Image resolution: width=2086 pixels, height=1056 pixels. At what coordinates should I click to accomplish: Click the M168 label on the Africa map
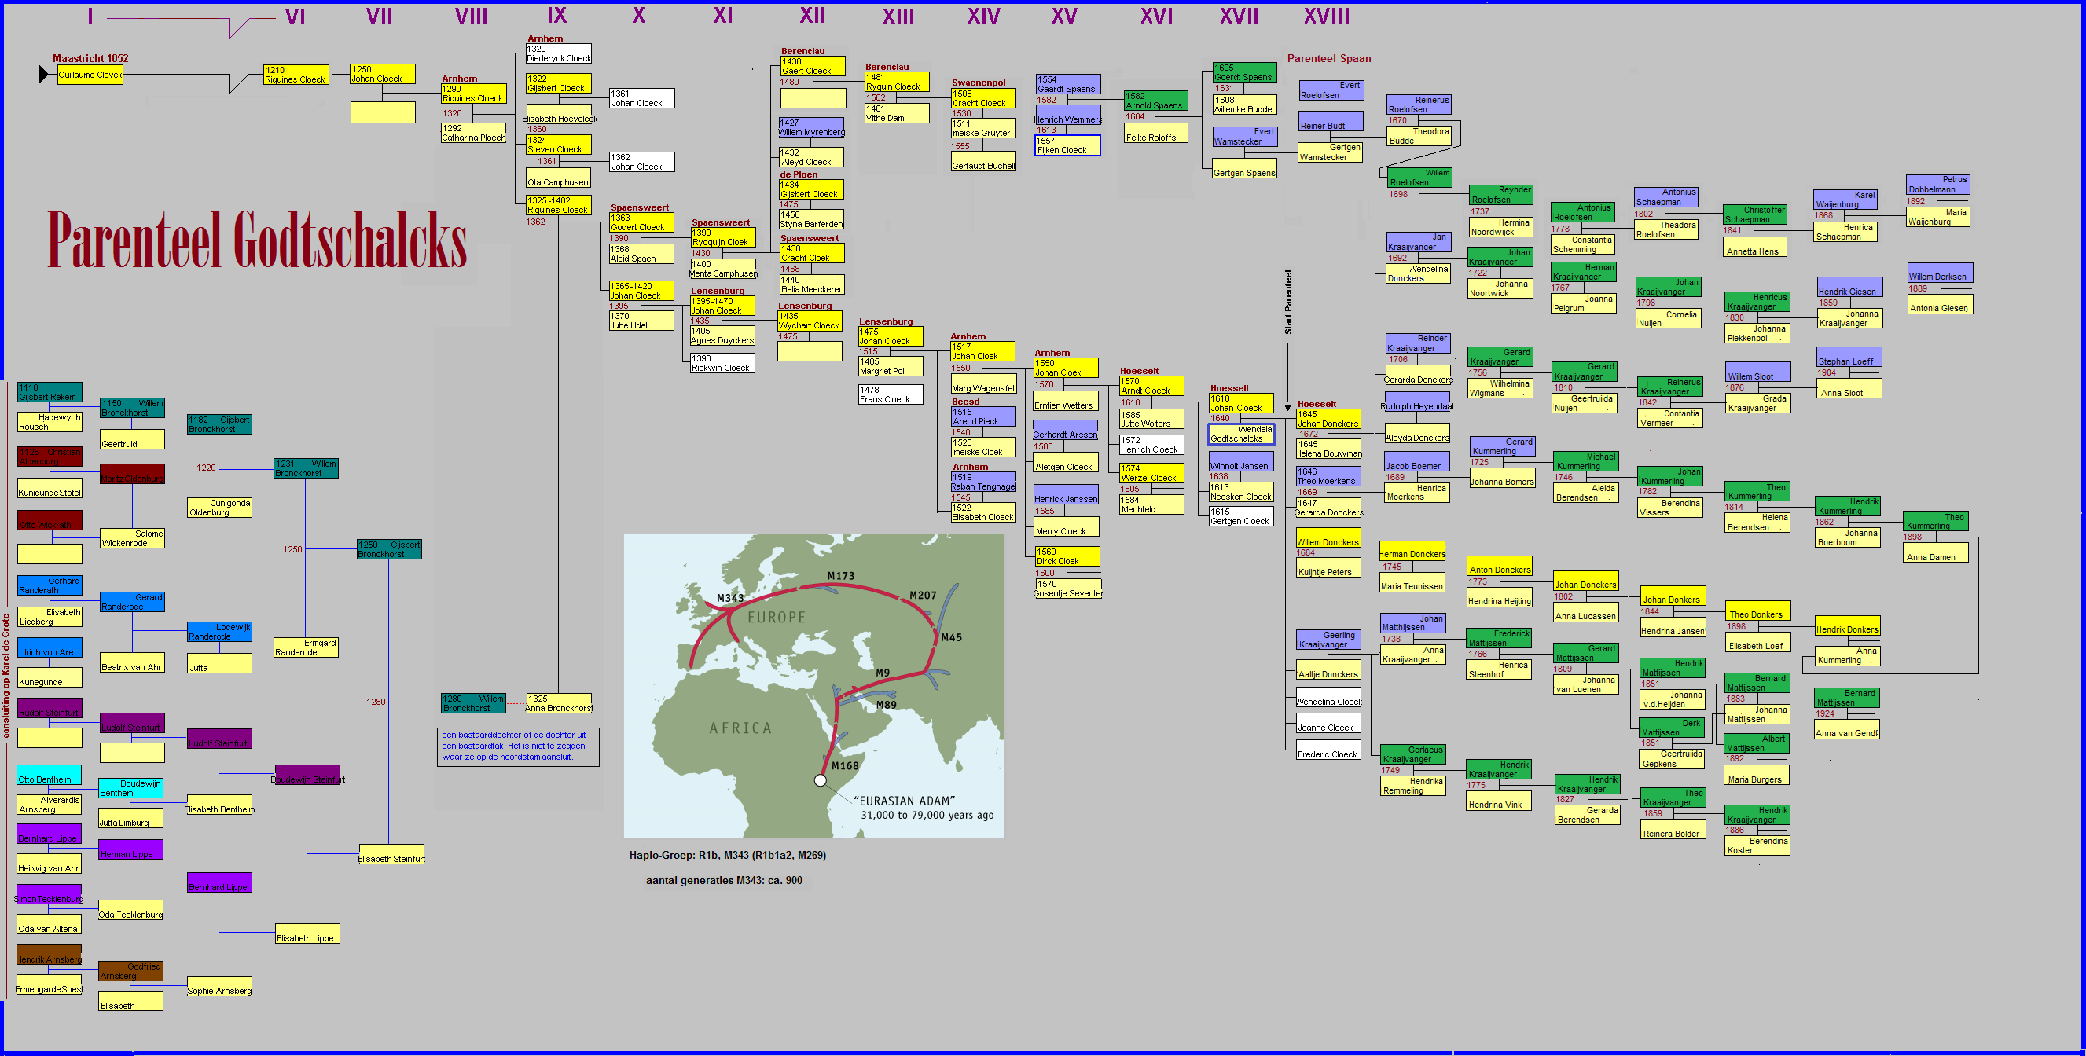point(845,765)
